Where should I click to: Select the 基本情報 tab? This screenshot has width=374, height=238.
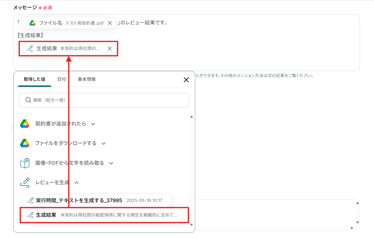(87, 79)
